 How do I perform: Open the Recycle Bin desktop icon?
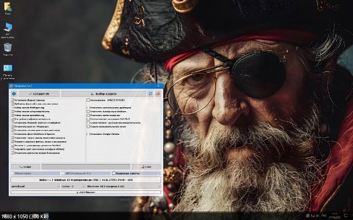pyautogui.click(x=8, y=48)
